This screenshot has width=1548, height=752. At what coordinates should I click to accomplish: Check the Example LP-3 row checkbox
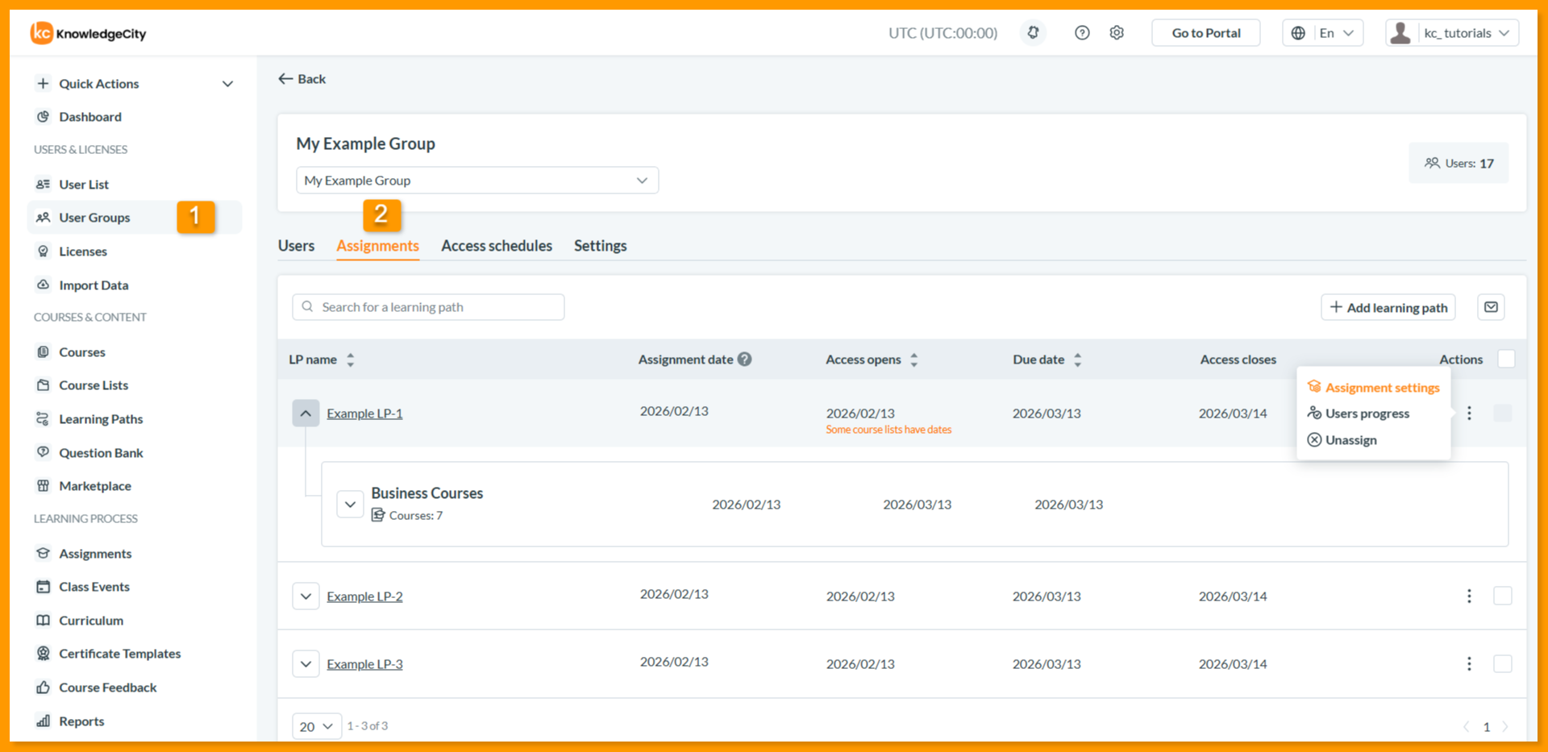tap(1503, 663)
